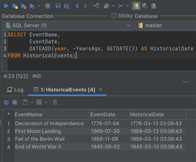Select Fall of the Berlin Wall cell
196x162 pixels.
click(52, 139)
